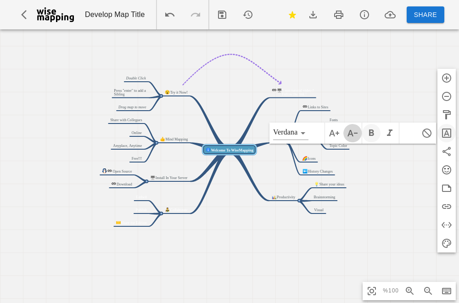
Task: Add a link to the topic
Action: pyautogui.click(x=447, y=207)
